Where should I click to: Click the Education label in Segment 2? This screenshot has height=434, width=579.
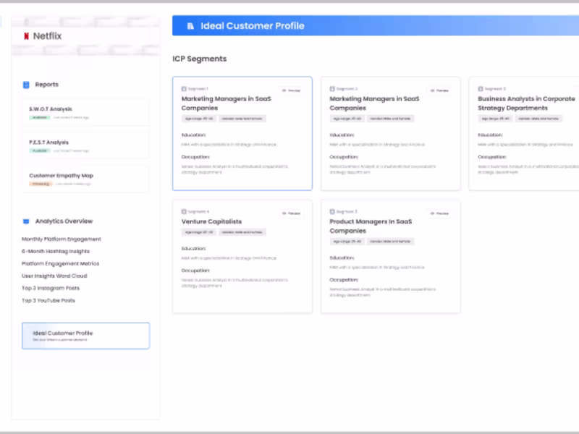342,135
